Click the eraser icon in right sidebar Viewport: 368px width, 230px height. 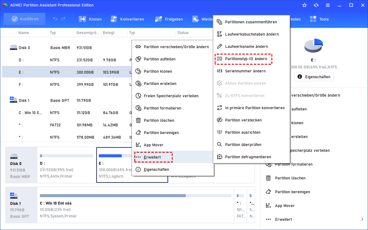268,192
